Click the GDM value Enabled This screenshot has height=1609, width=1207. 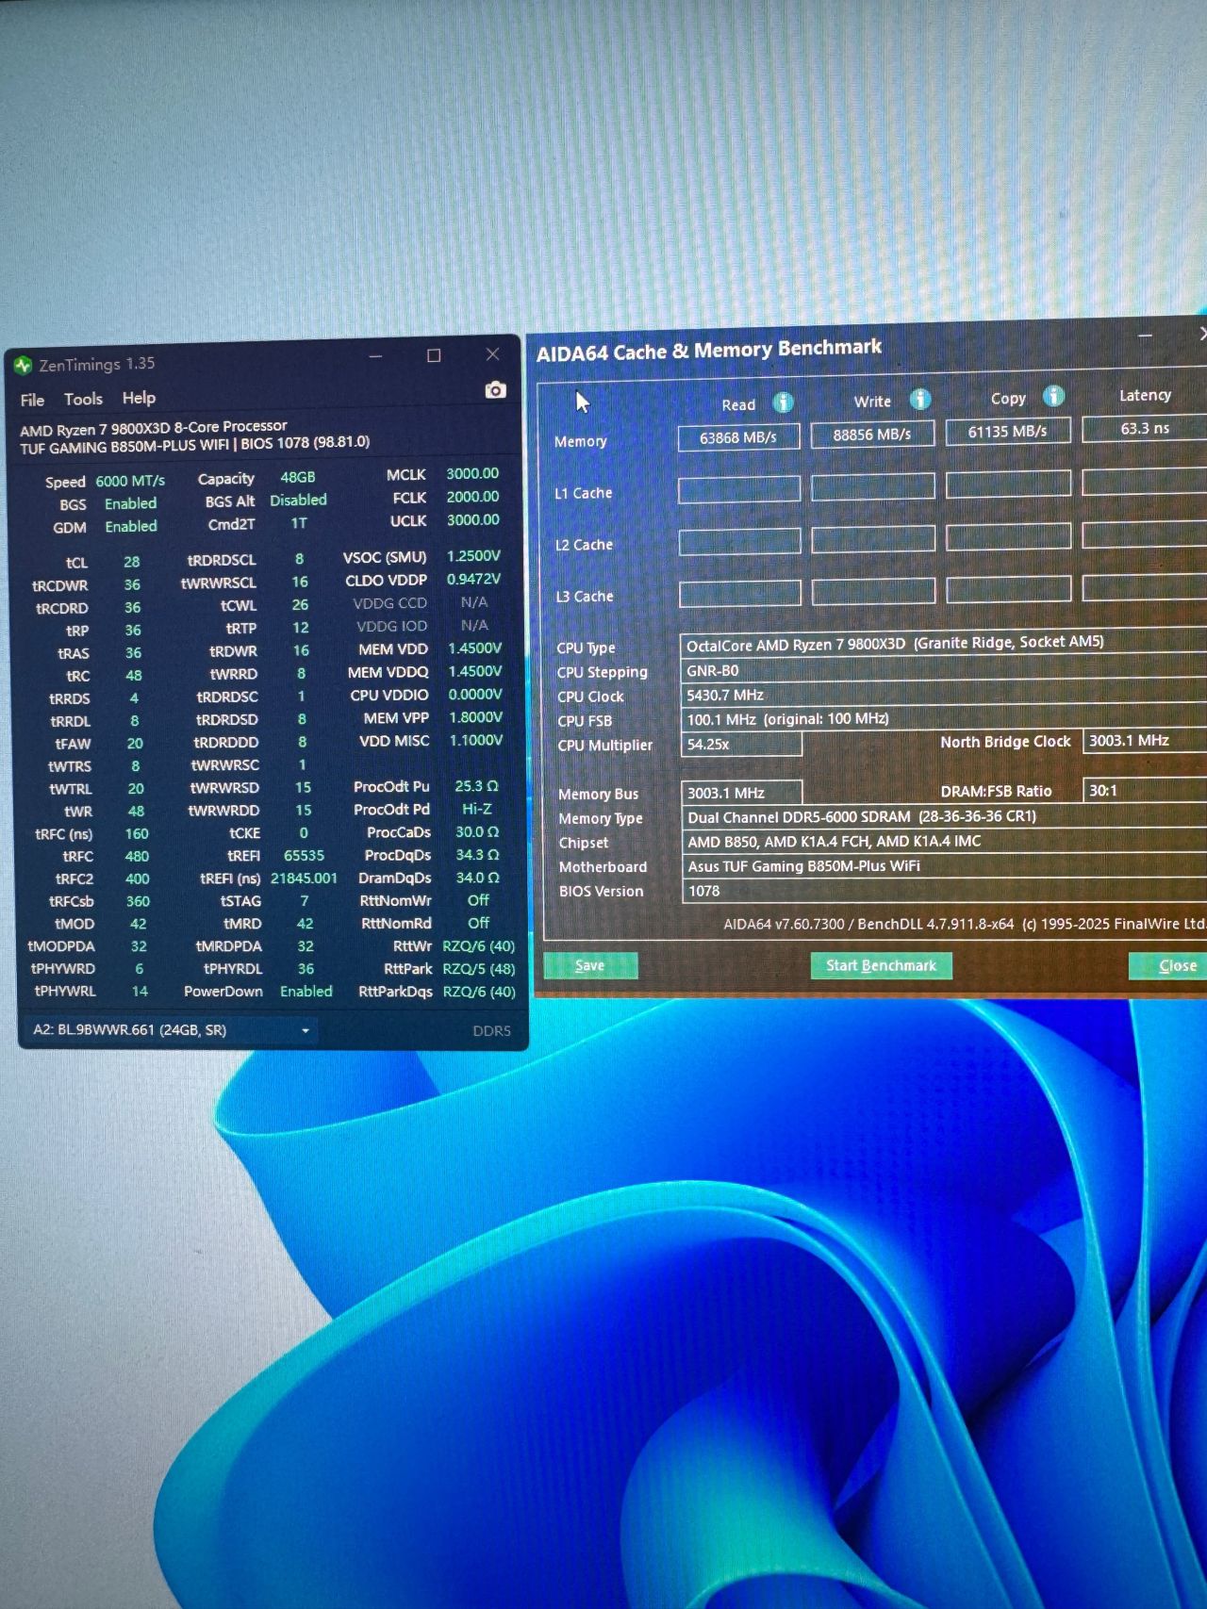[x=131, y=526]
